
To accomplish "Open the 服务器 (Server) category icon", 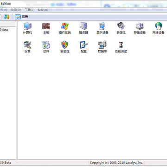I will pos(83,26).
